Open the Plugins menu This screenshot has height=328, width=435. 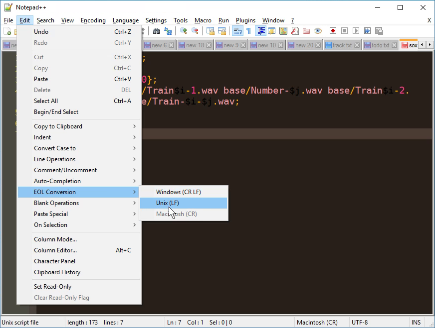pyautogui.click(x=245, y=20)
